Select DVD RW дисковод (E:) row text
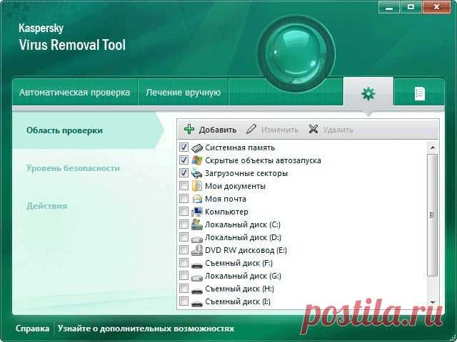The width and height of the screenshot is (457, 342). [246, 250]
